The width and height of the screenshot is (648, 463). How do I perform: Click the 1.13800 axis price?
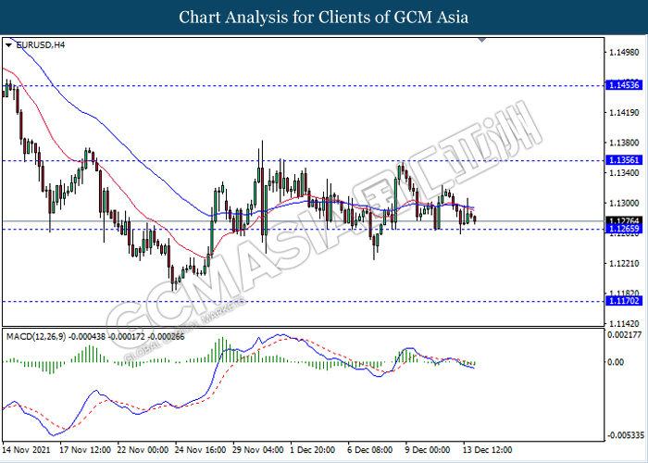(624, 143)
